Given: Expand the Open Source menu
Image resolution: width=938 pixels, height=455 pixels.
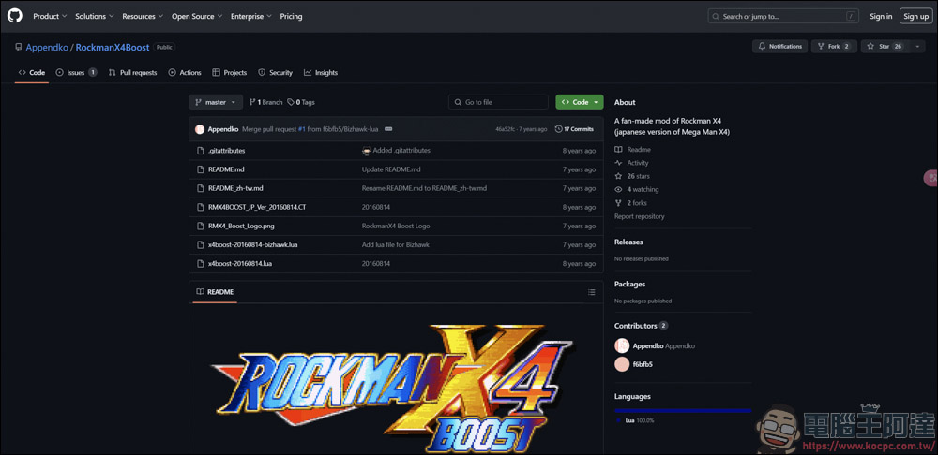Looking at the screenshot, I should 197,16.
